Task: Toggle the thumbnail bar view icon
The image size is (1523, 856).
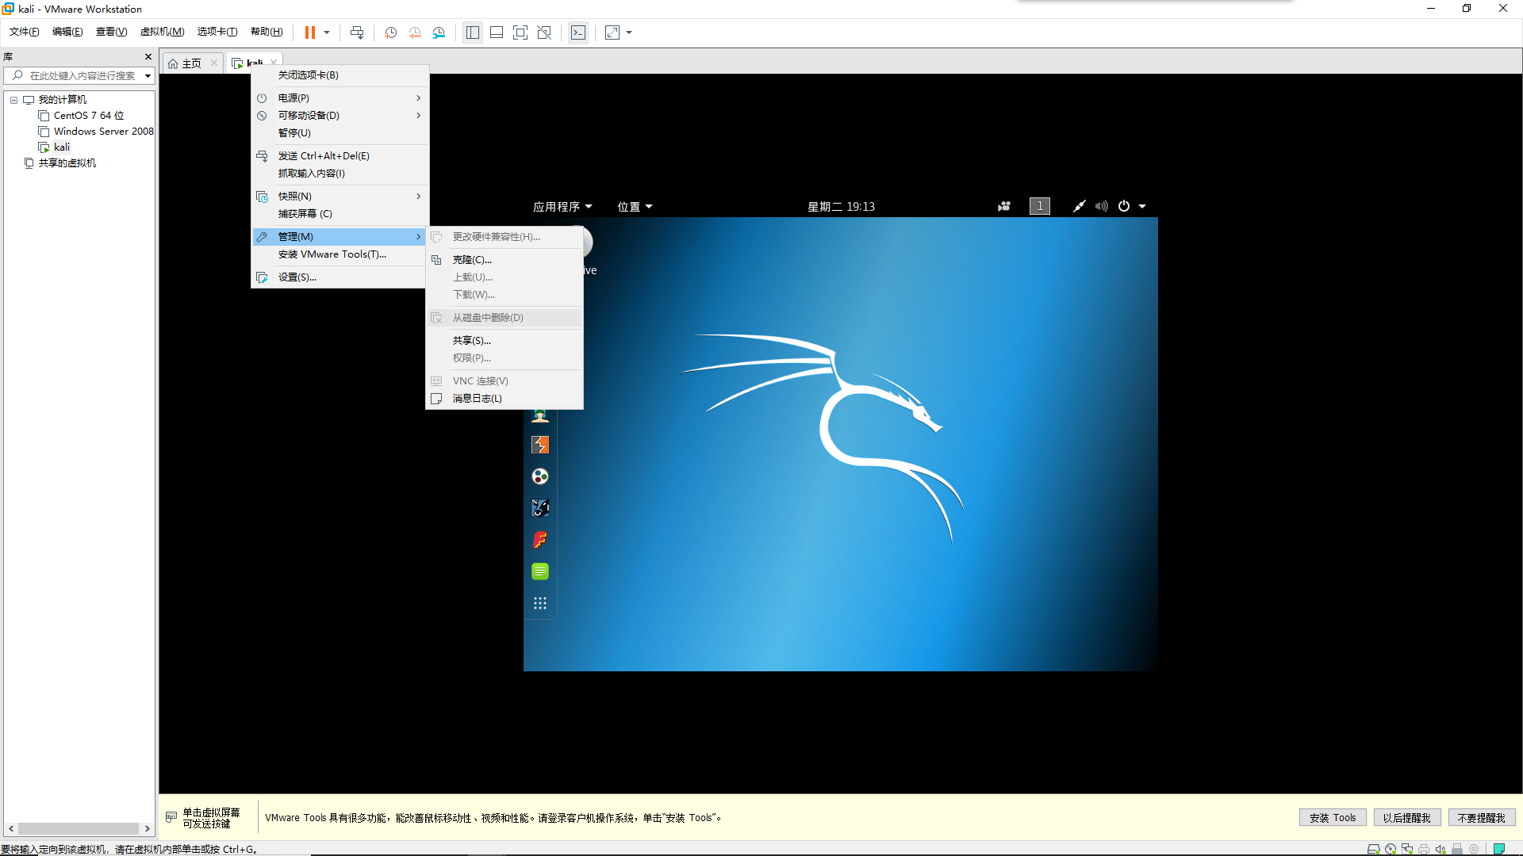Action: pos(497,32)
